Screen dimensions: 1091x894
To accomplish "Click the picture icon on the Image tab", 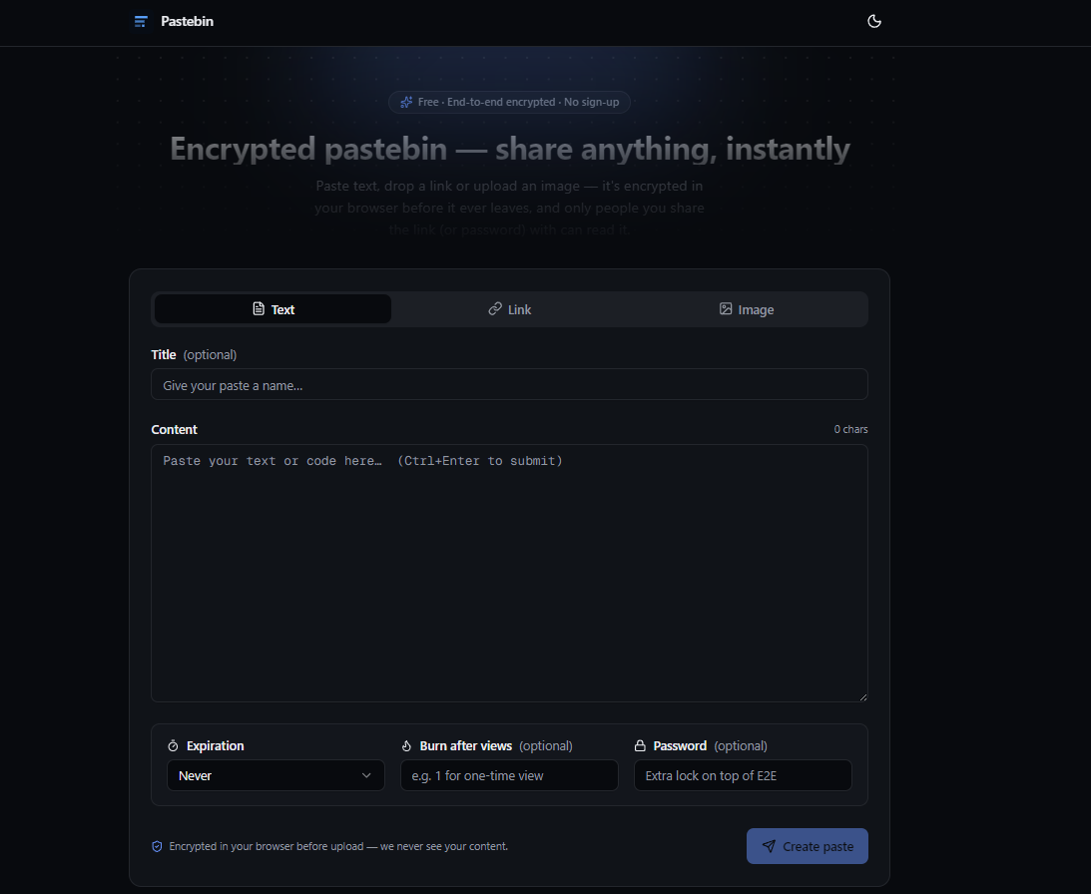I will 725,309.
